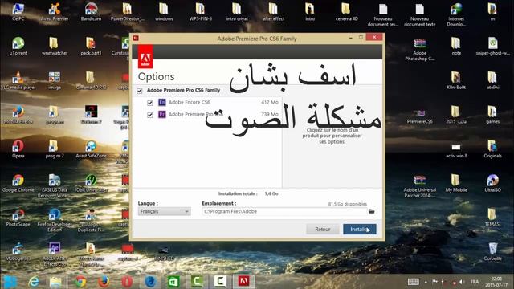Select the games folder
The height and width of the screenshot is (289, 514).
[492, 115]
